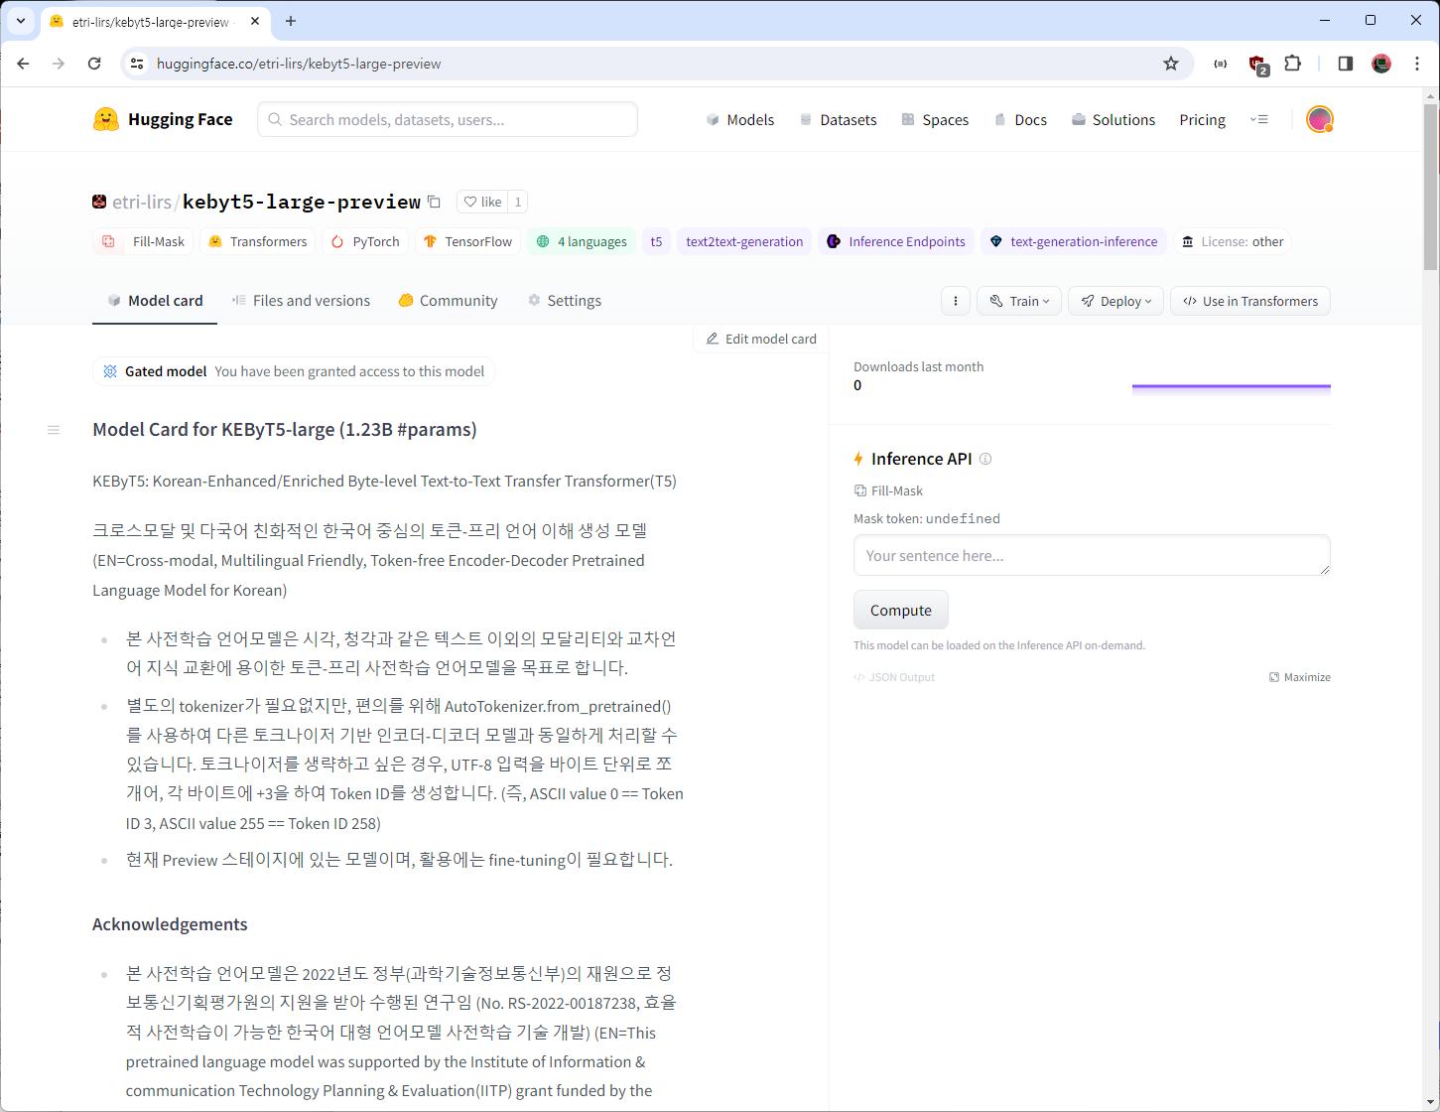
Task: Click the Model Card for KEByT5-large heading
Action: click(x=285, y=430)
